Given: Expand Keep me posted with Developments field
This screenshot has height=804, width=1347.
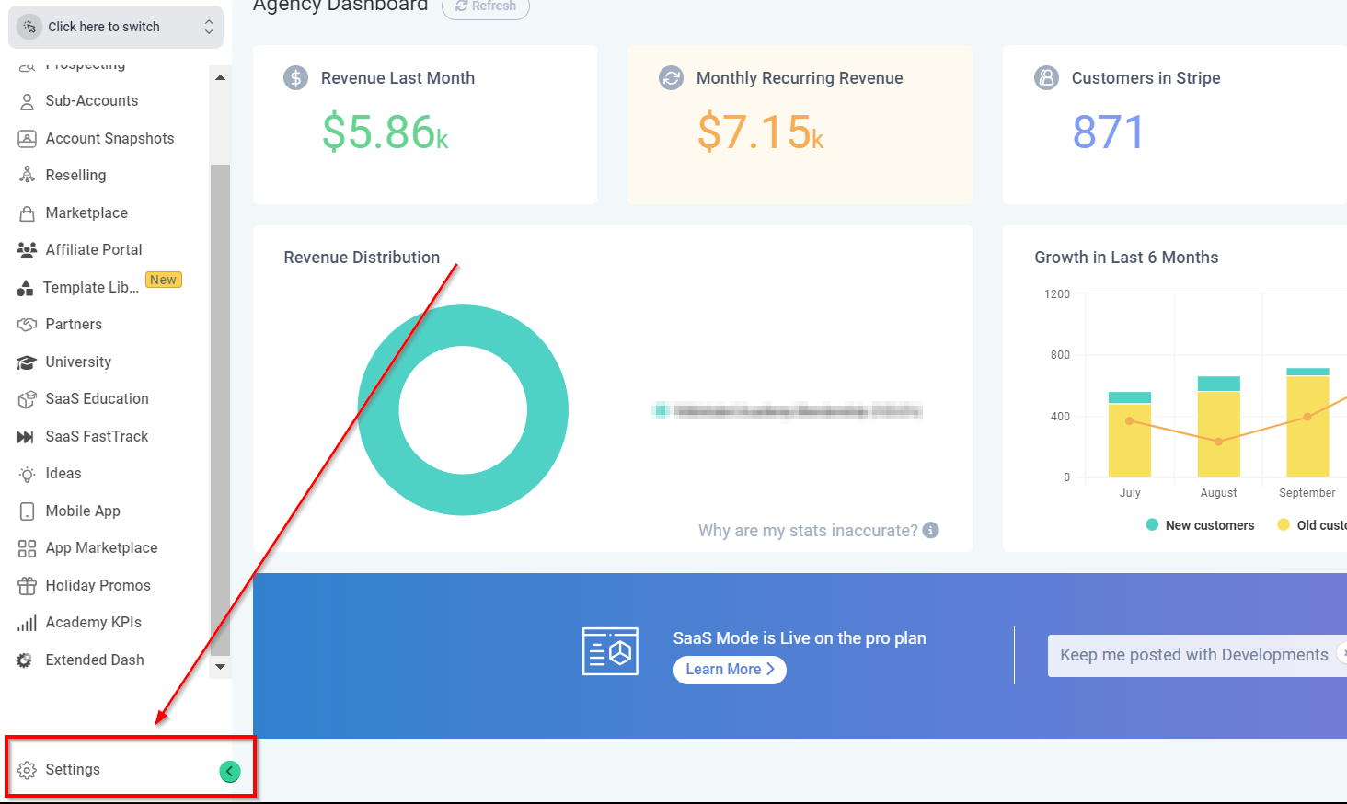Looking at the screenshot, I should [x=1193, y=655].
